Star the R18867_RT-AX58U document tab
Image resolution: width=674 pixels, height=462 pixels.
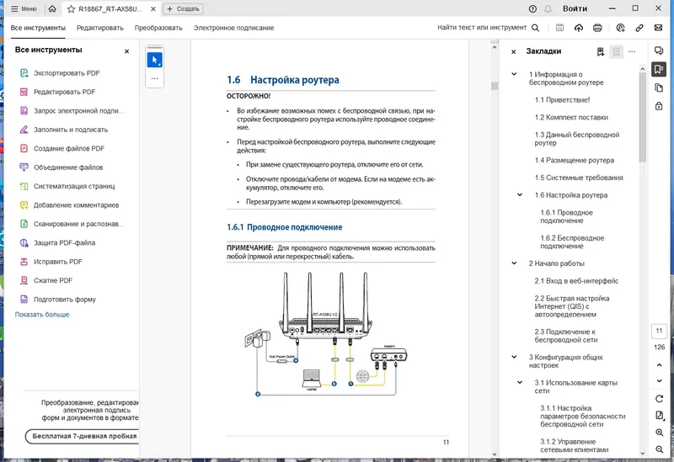coord(71,8)
